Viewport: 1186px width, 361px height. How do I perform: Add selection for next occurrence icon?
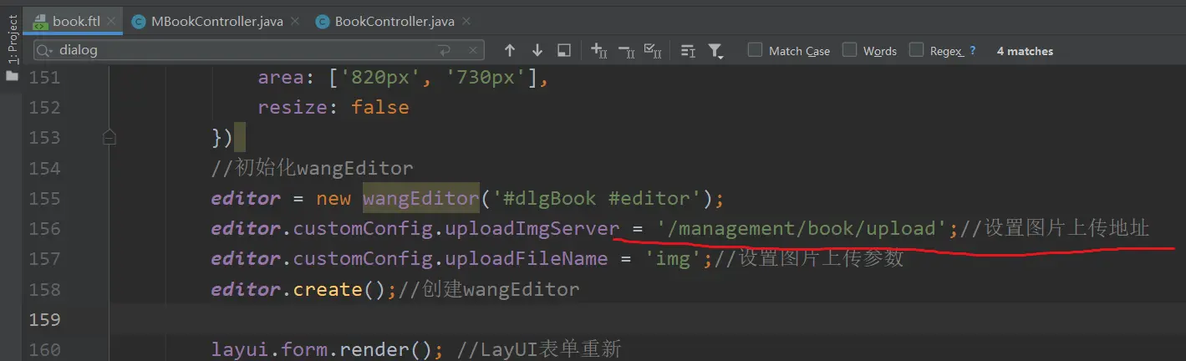click(598, 51)
